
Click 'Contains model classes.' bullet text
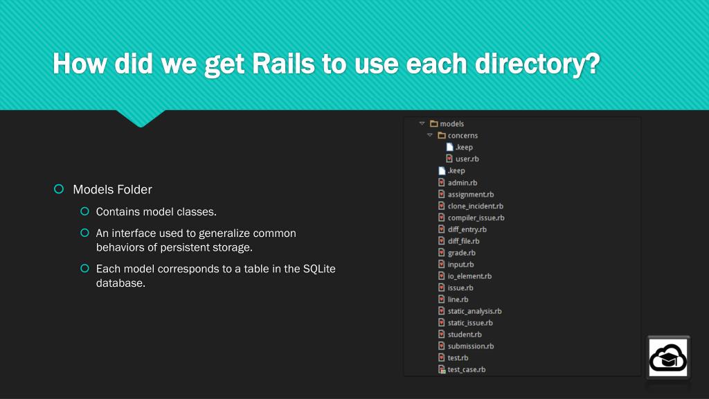[x=156, y=212]
